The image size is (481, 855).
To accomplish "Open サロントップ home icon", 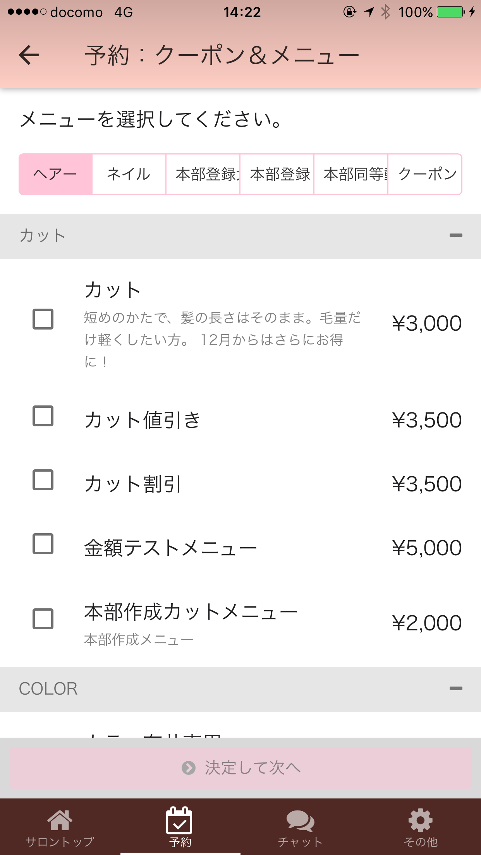I will (x=60, y=820).
